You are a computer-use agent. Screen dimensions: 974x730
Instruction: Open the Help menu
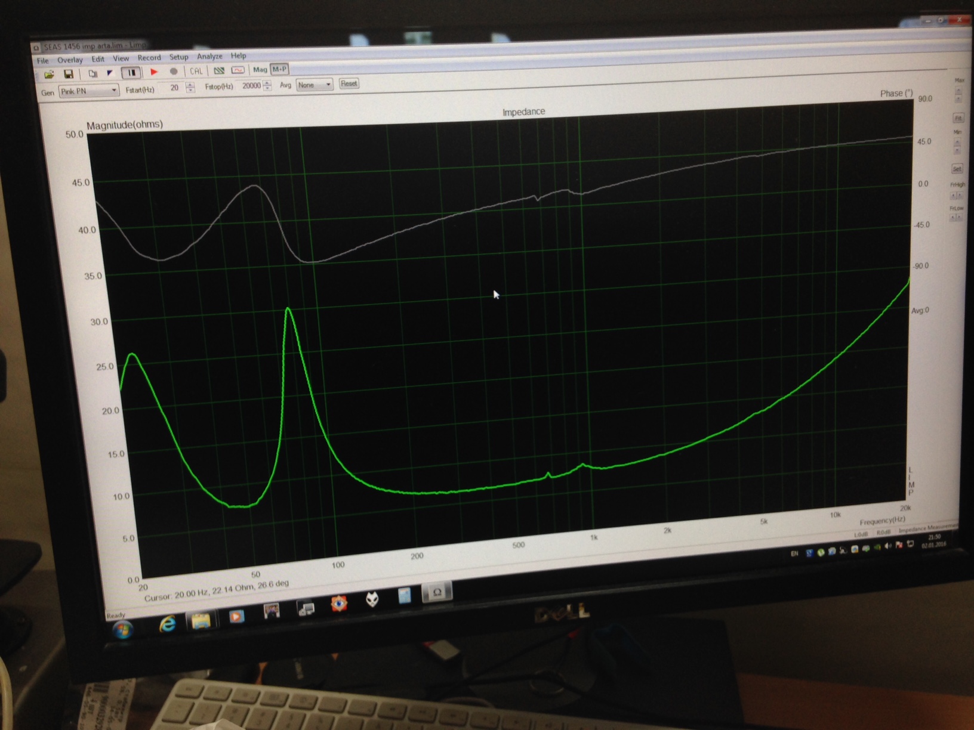click(x=238, y=55)
